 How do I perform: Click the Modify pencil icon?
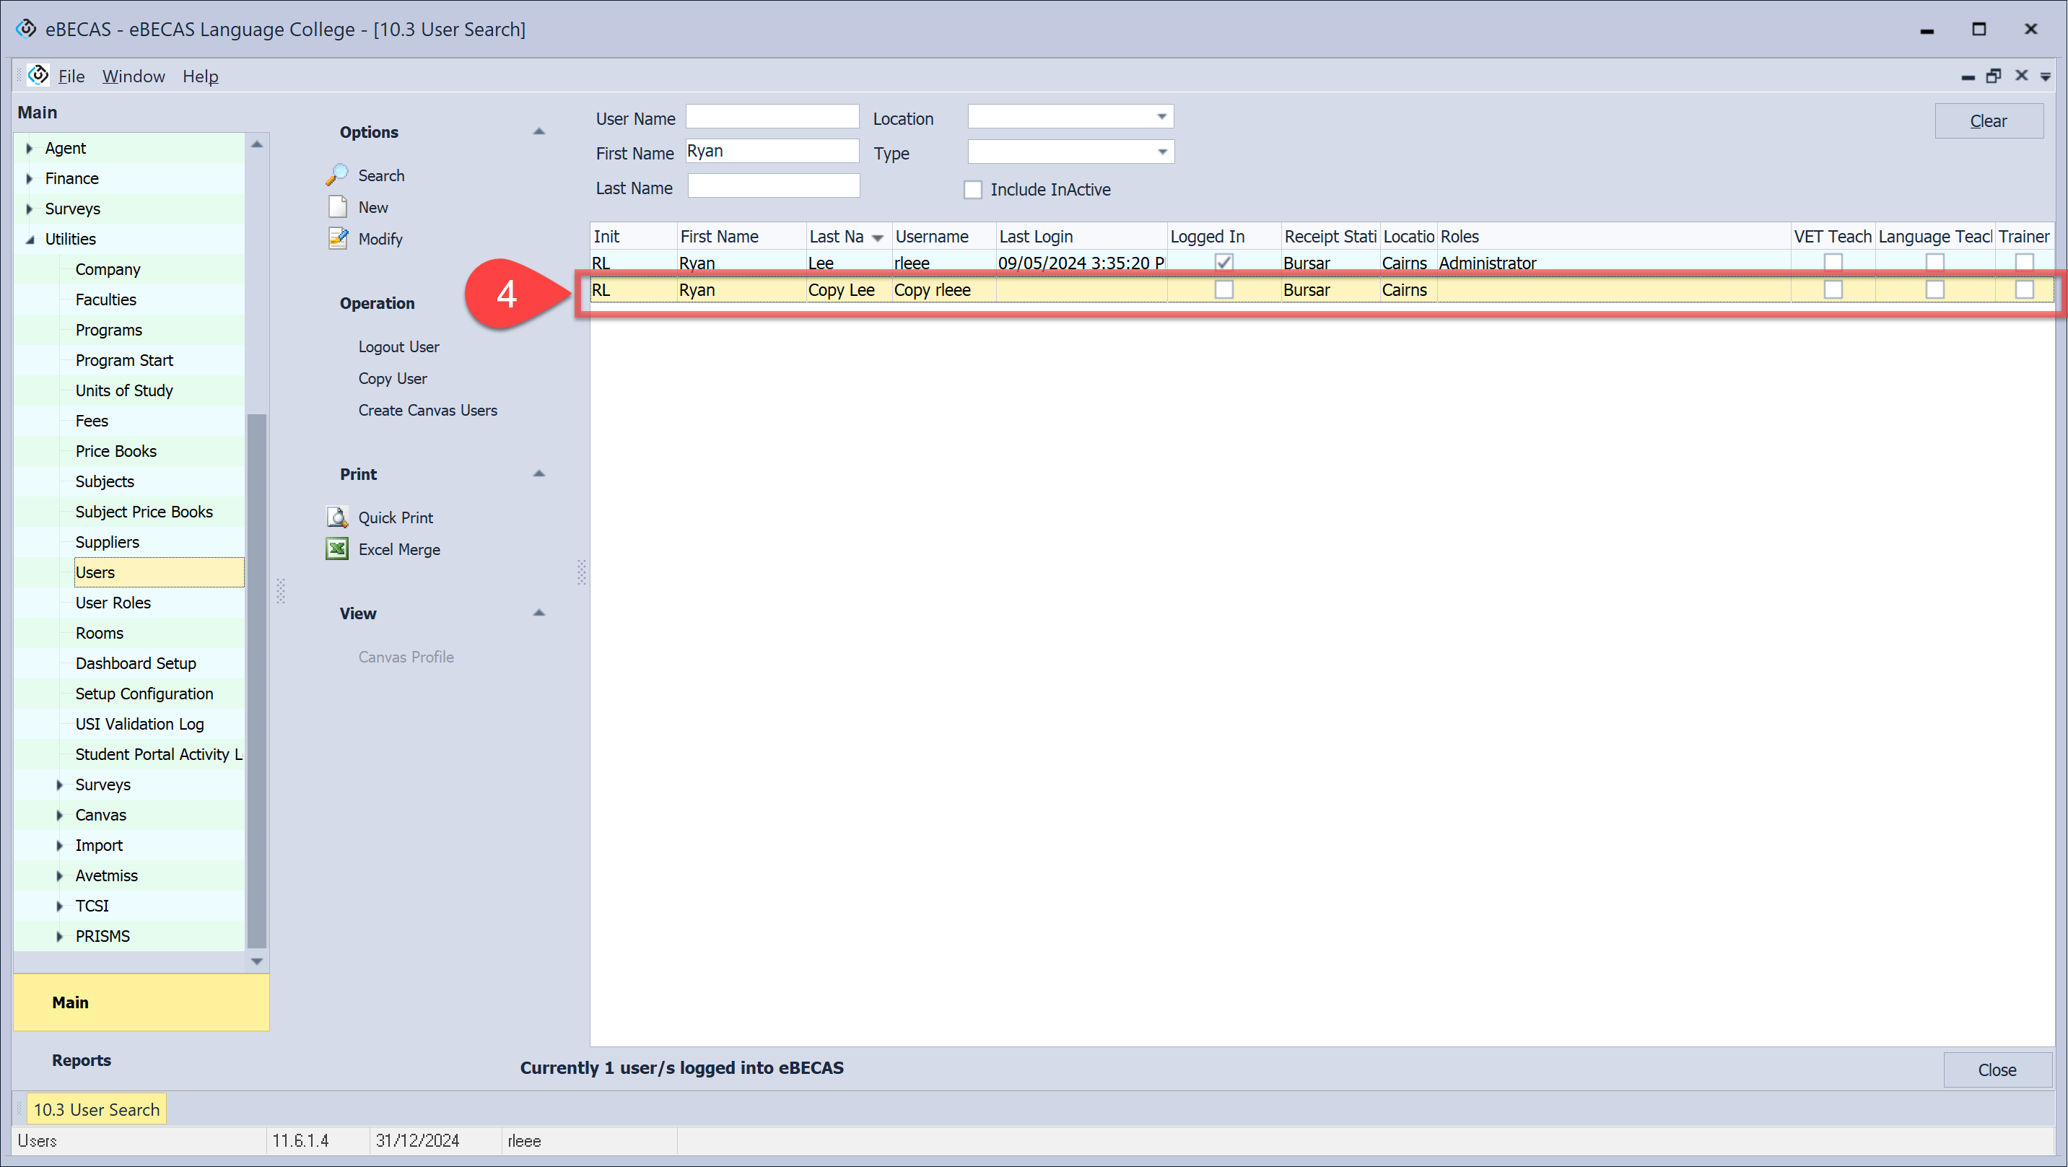(x=337, y=238)
